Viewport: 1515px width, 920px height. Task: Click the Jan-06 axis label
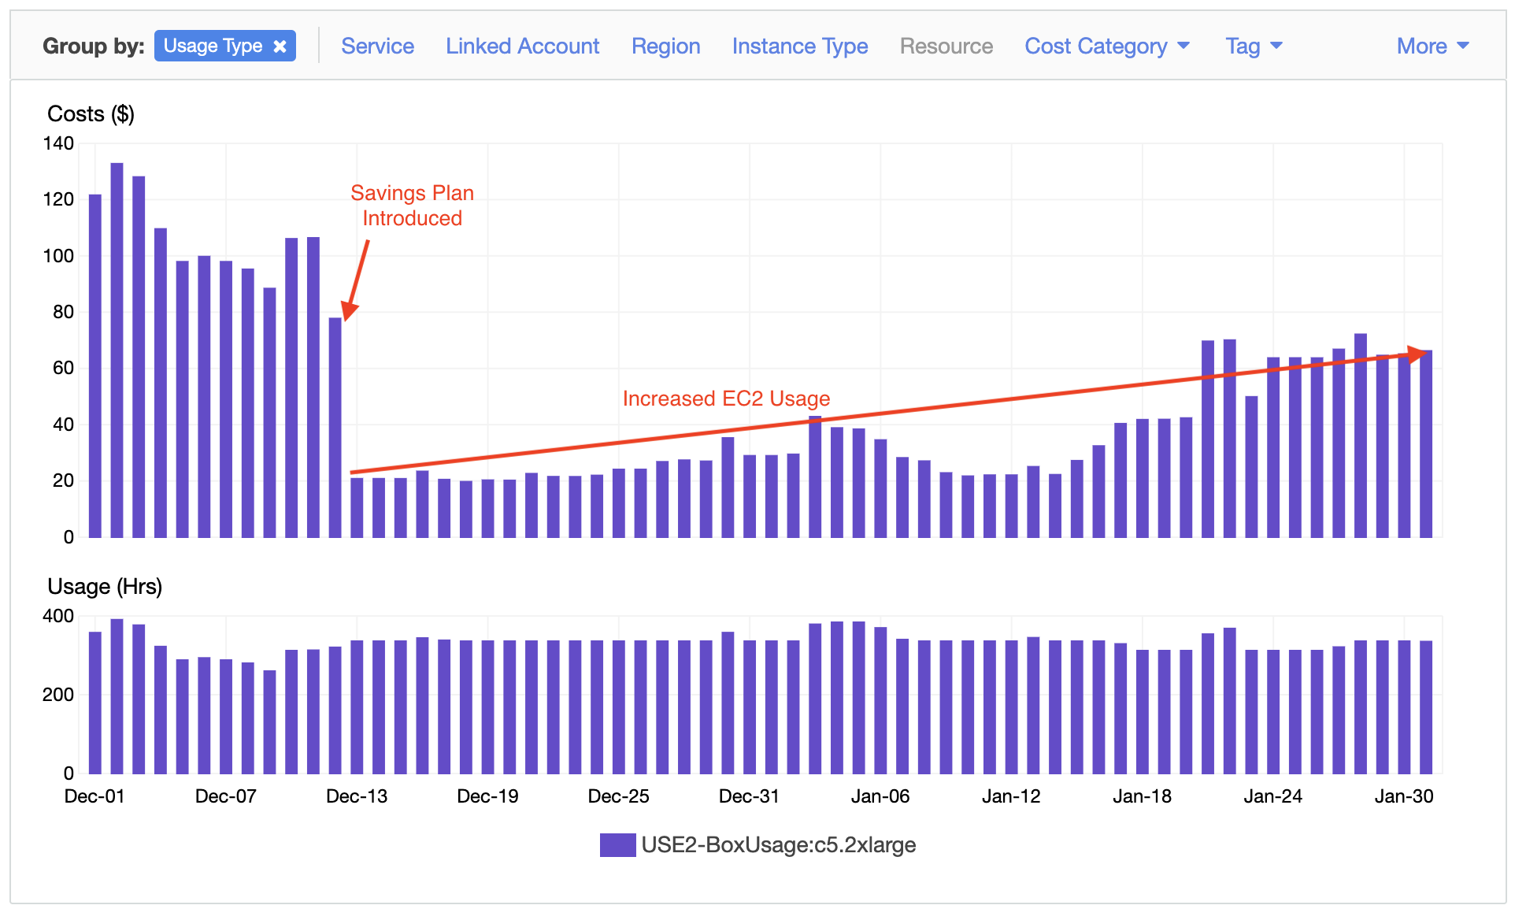pyautogui.click(x=880, y=796)
